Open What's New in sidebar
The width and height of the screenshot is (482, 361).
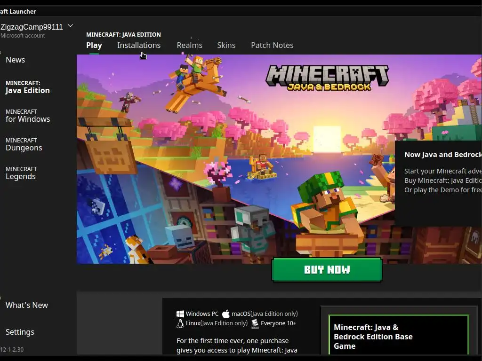(x=27, y=305)
